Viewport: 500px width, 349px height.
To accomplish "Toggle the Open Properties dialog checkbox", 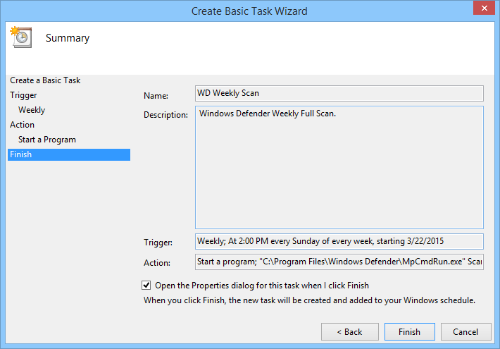I will (146, 286).
